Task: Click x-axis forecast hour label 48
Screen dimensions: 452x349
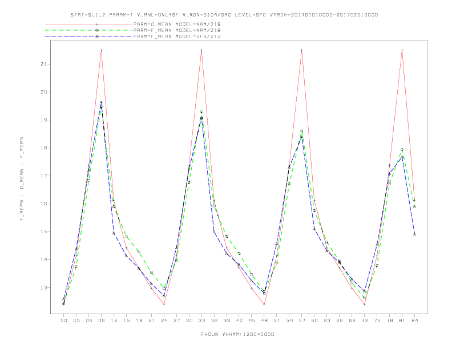Action: 264,320
